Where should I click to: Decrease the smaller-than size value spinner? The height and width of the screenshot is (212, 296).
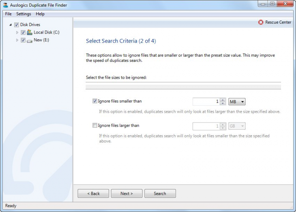[x=223, y=103]
